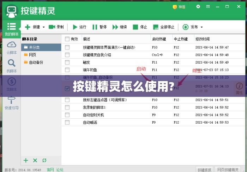Image resolution: width=247 pixels, height=172 pixels.
Task: Check the 按键精灵自我介绍 row checkbox
Action: pyautogui.click(x=67, y=55)
